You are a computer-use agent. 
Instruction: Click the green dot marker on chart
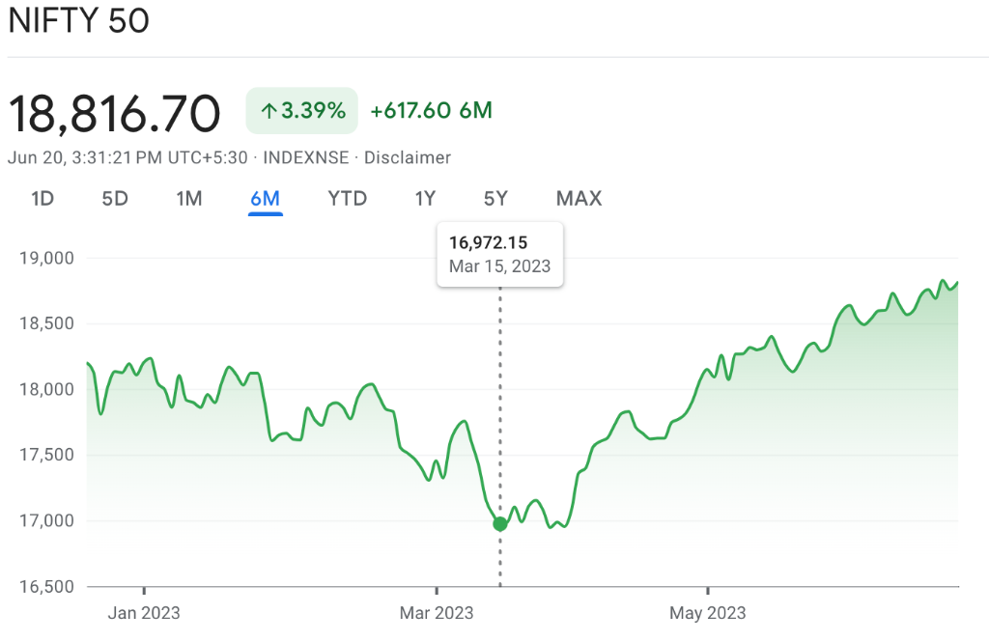point(499,524)
